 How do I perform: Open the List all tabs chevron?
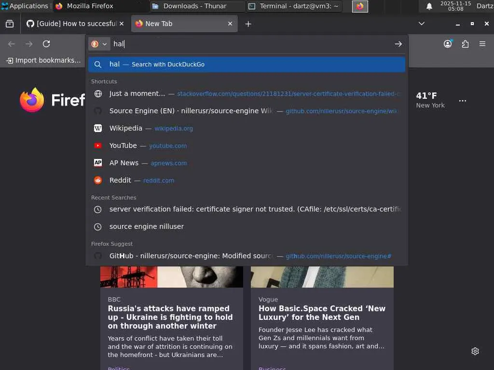point(422,24)
